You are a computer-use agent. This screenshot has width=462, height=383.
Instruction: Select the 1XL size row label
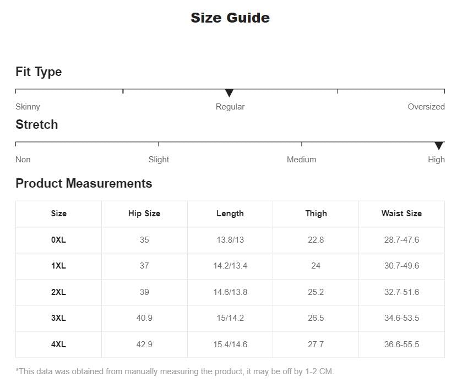pyautogui.click(x=58, y=266)
